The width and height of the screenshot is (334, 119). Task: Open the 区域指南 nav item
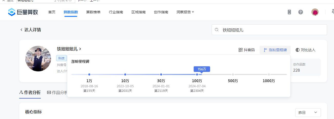[x=139, y=12]
